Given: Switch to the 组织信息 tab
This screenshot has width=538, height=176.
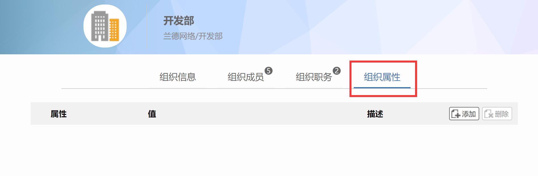Looking at the screenshot, I should 178,77.
